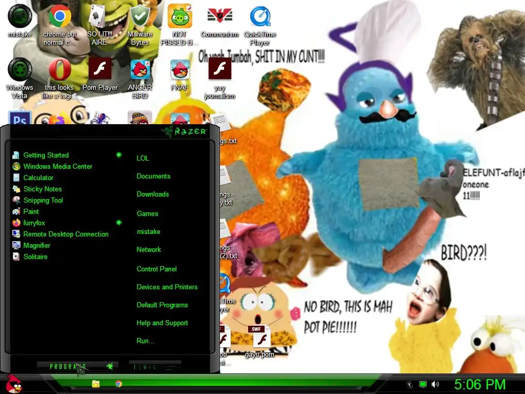Image resolution: width=525 pixels, height=394 pixels.
Task: Click the Calculator icon in start menu
Action: pos(16,178)
